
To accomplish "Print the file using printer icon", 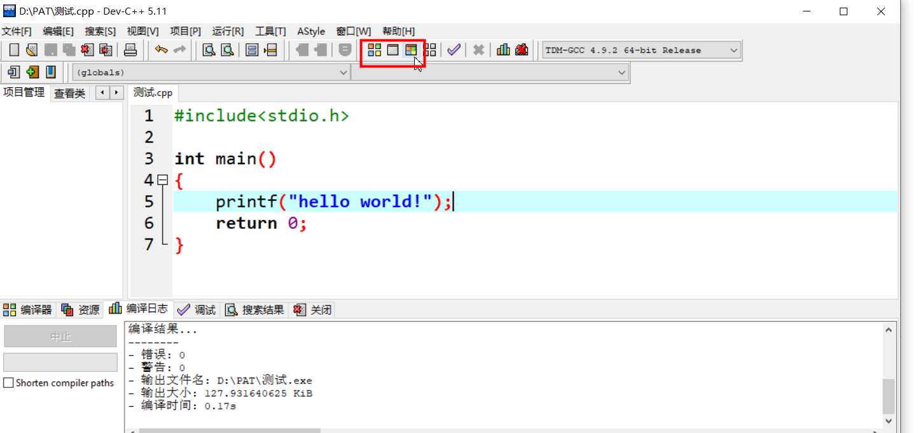I will [x=130, y=50].
